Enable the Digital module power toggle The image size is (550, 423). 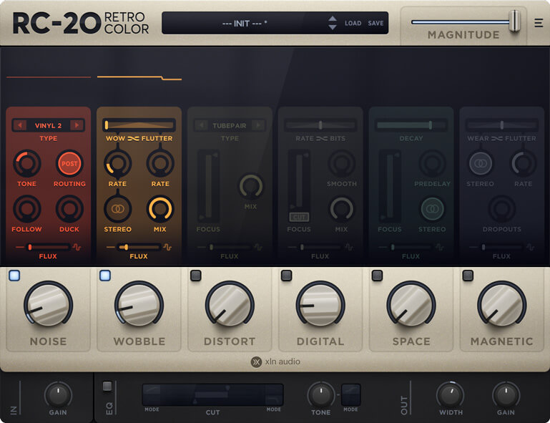point(287,276)
